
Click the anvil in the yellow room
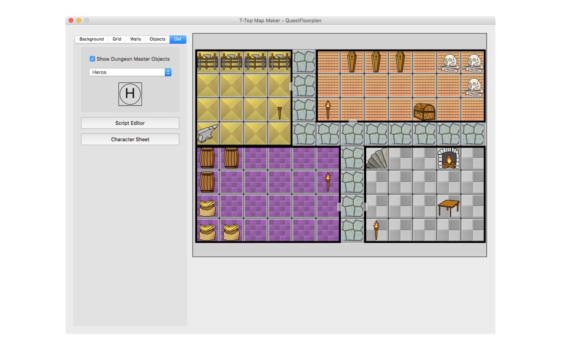pos(207,133)
